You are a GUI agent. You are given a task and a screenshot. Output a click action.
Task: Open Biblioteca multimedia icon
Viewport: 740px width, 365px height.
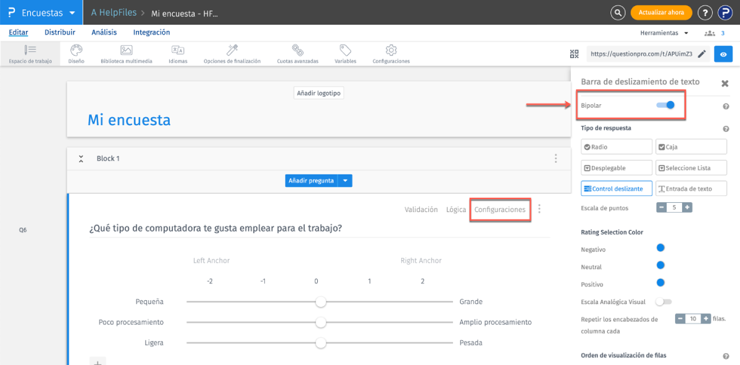coord(126,50)
